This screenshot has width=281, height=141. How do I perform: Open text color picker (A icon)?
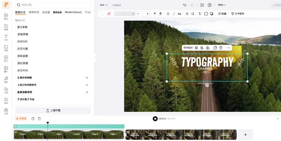click(155, 13)
